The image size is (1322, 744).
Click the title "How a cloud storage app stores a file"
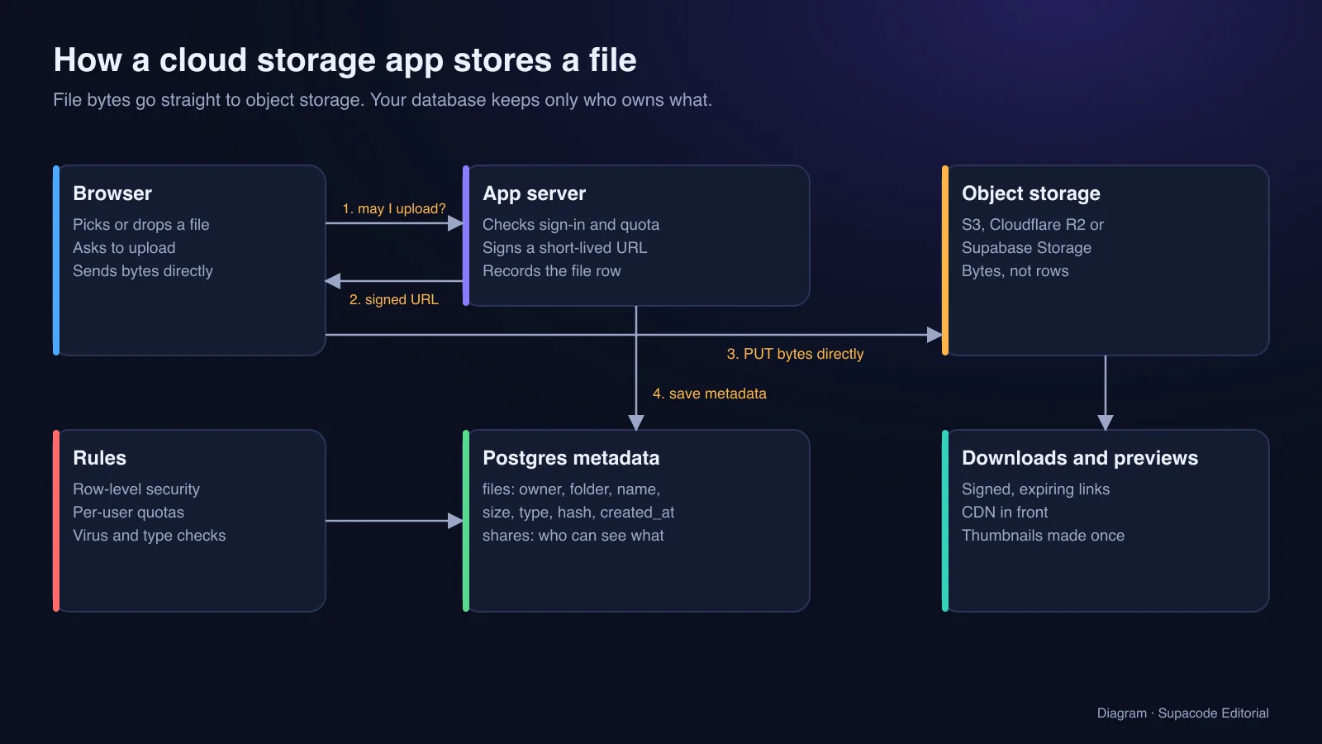[345, 60]
